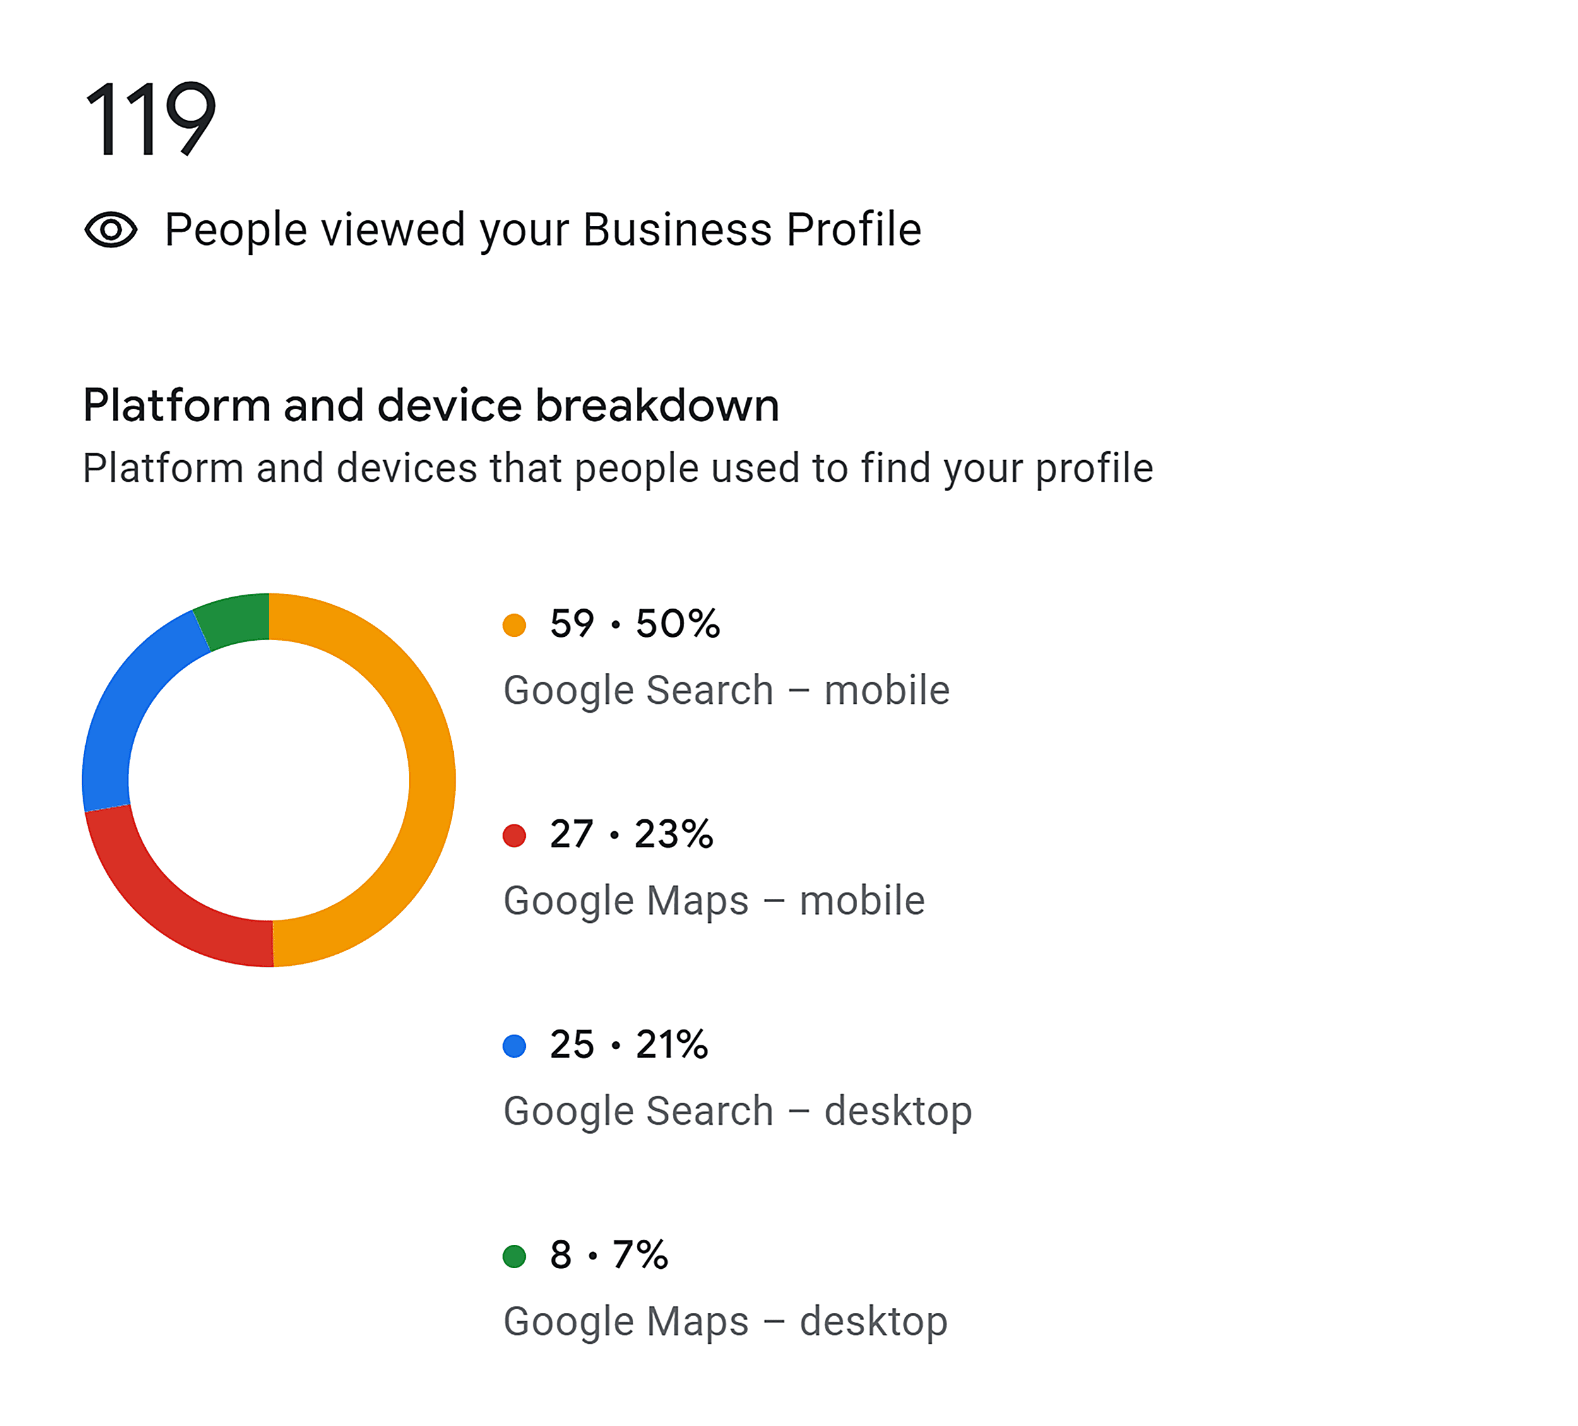Click the blue legend dot
This screenshot has width=1578, height=1426.
[514, 1045]
